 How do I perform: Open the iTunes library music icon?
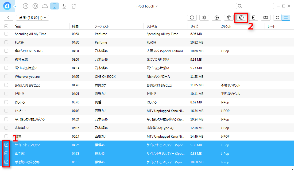point(26,6)
